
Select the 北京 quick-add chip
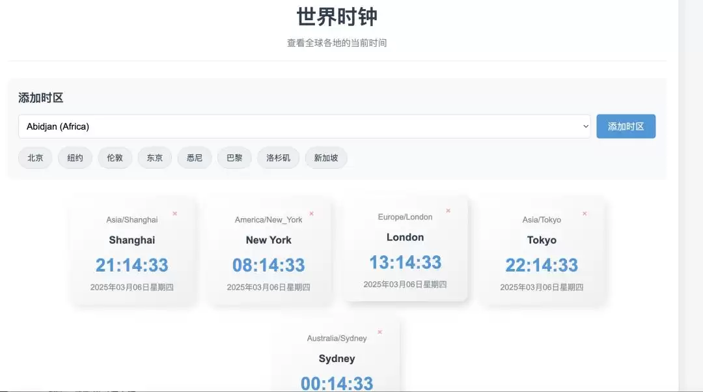click(x=35, y=158)
